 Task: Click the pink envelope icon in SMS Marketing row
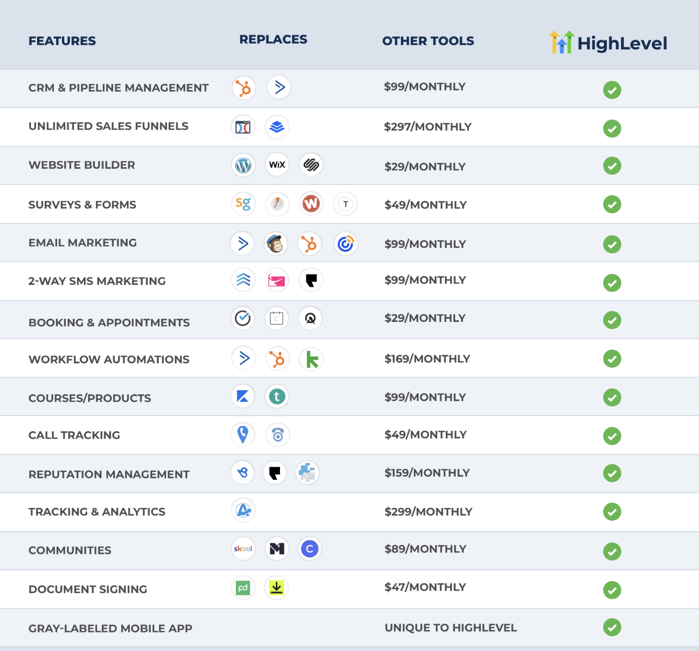point(277,280)
